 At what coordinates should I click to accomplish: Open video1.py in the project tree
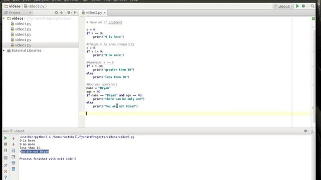point(23,23)
